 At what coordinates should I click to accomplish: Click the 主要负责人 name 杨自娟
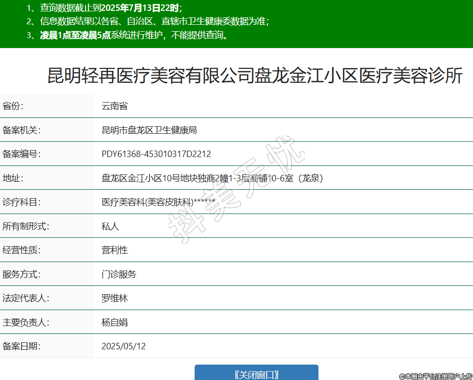tap(114, 323)
